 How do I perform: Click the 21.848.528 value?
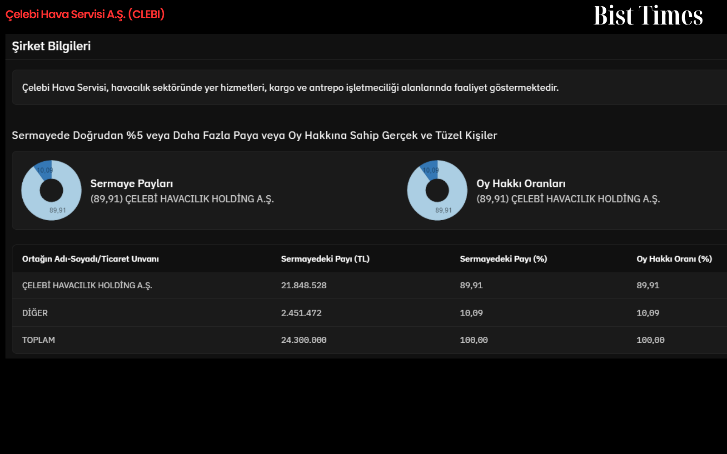coord(304,286)
